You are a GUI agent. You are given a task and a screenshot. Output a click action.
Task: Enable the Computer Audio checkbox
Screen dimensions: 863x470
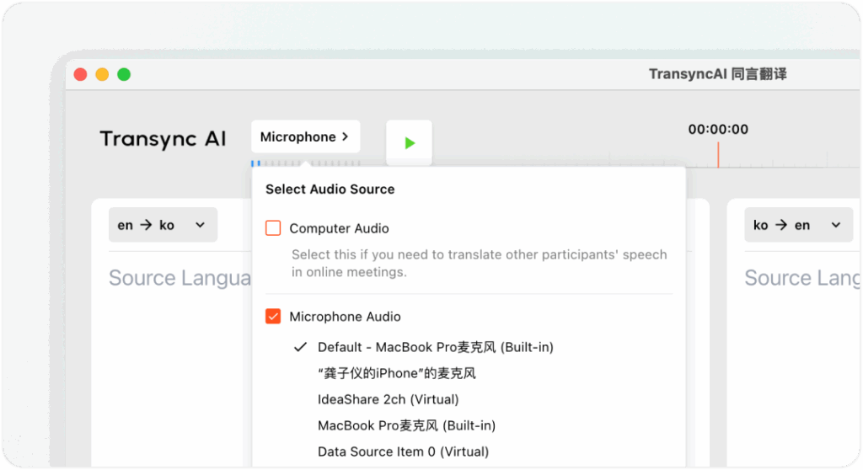(x=273, y=228)
